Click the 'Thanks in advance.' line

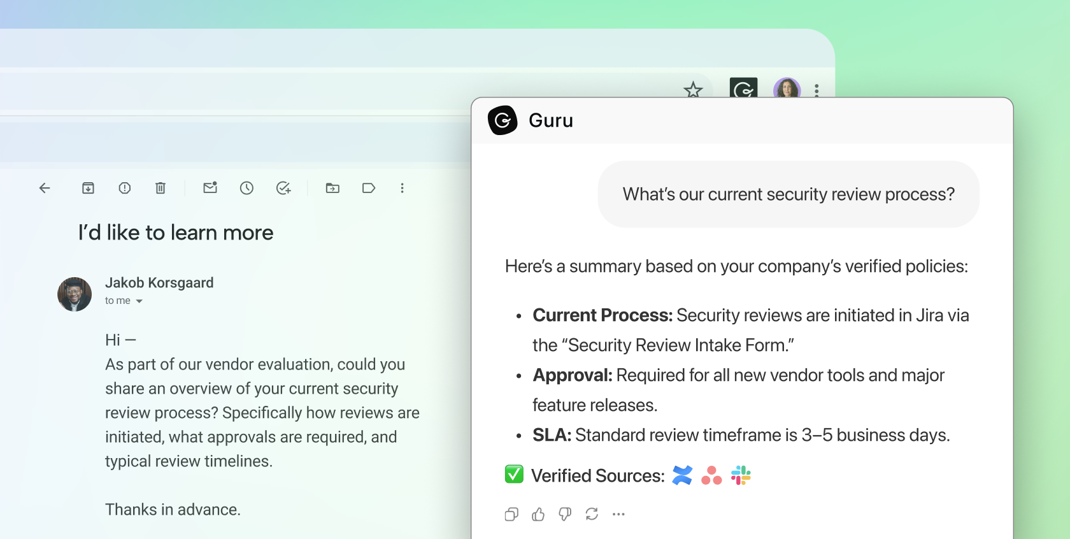pos(173,510)
